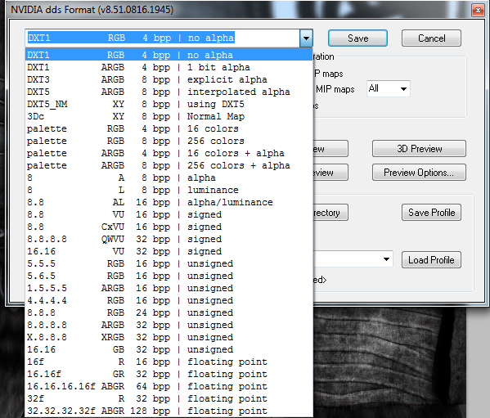
Task: Pick 8.8 VU 16 bpp signed
Action: coord(169,214)
